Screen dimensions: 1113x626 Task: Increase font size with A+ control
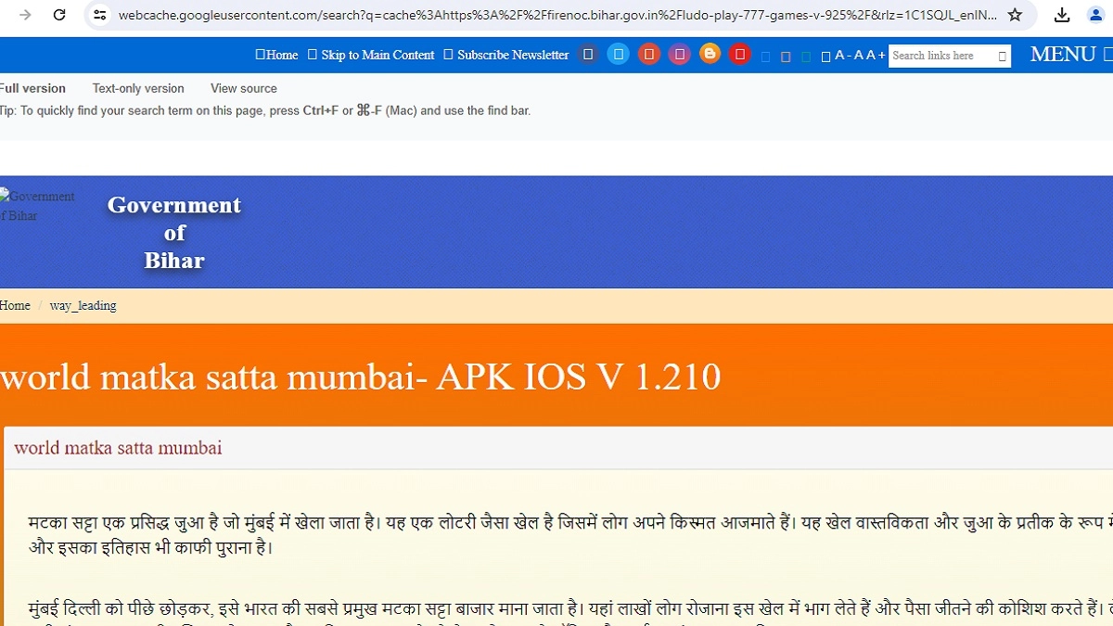tap(876, 55)
